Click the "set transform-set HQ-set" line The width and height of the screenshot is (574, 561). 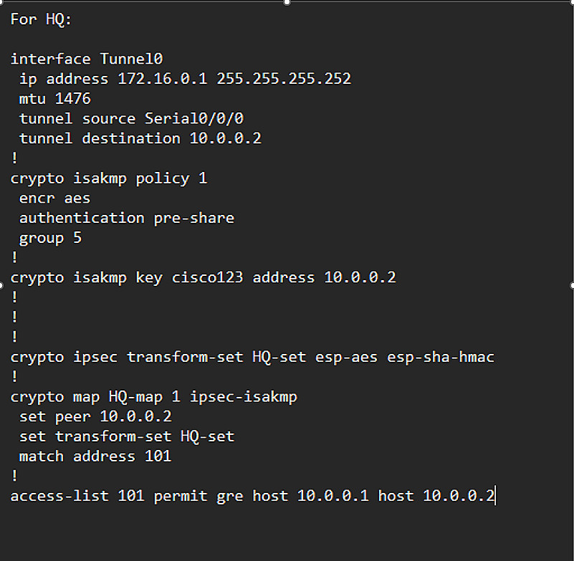[x=126, y=436]
